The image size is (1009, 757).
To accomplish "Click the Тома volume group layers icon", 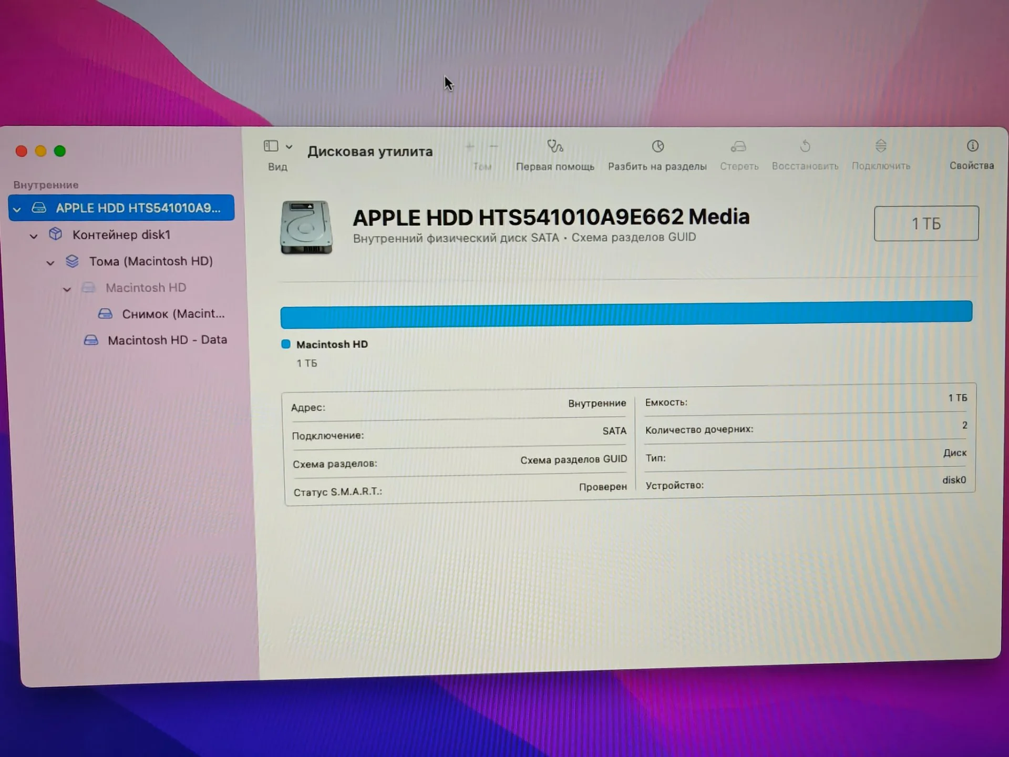I will 72,261.
